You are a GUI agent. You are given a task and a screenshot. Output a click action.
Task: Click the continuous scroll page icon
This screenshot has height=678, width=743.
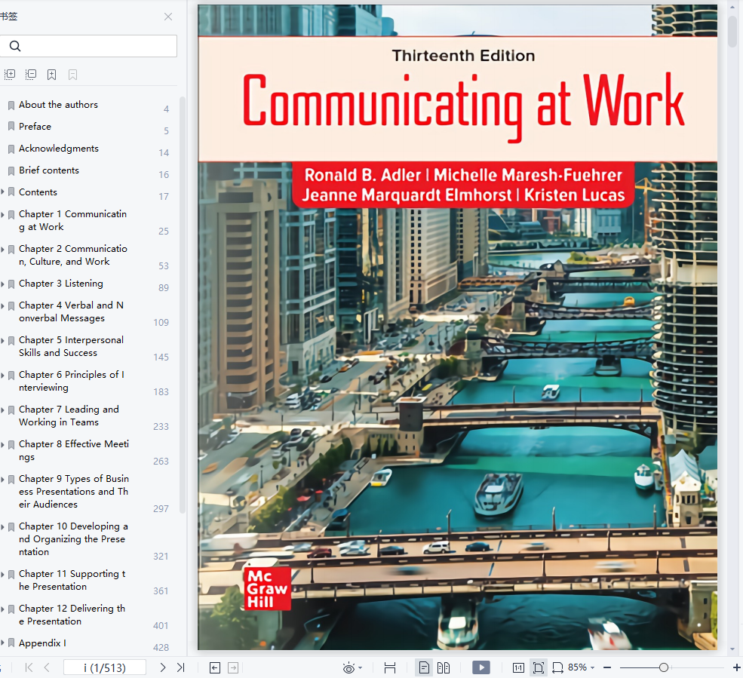[x=390, y=667]
